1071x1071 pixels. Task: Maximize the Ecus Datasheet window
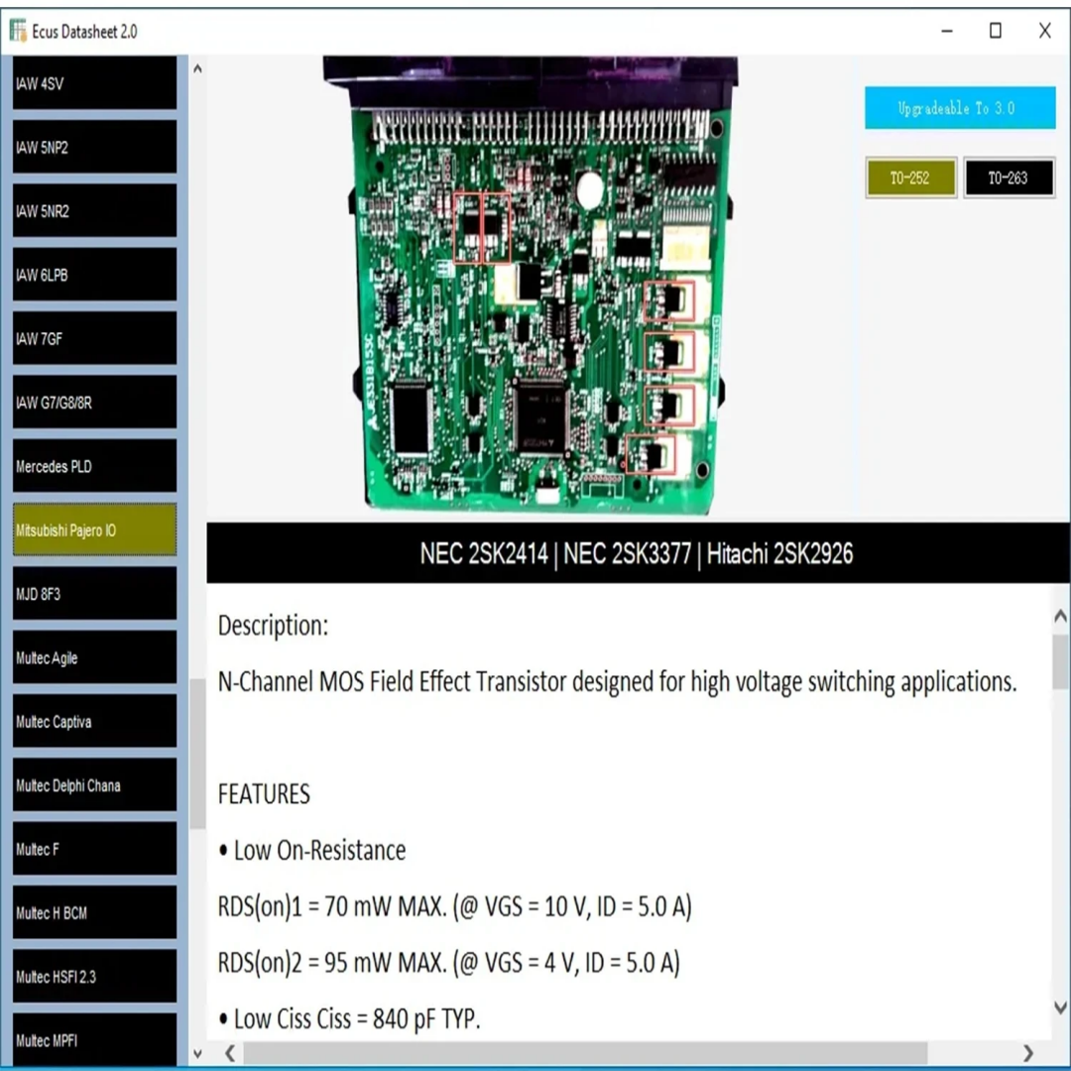(x=996, y=31)
